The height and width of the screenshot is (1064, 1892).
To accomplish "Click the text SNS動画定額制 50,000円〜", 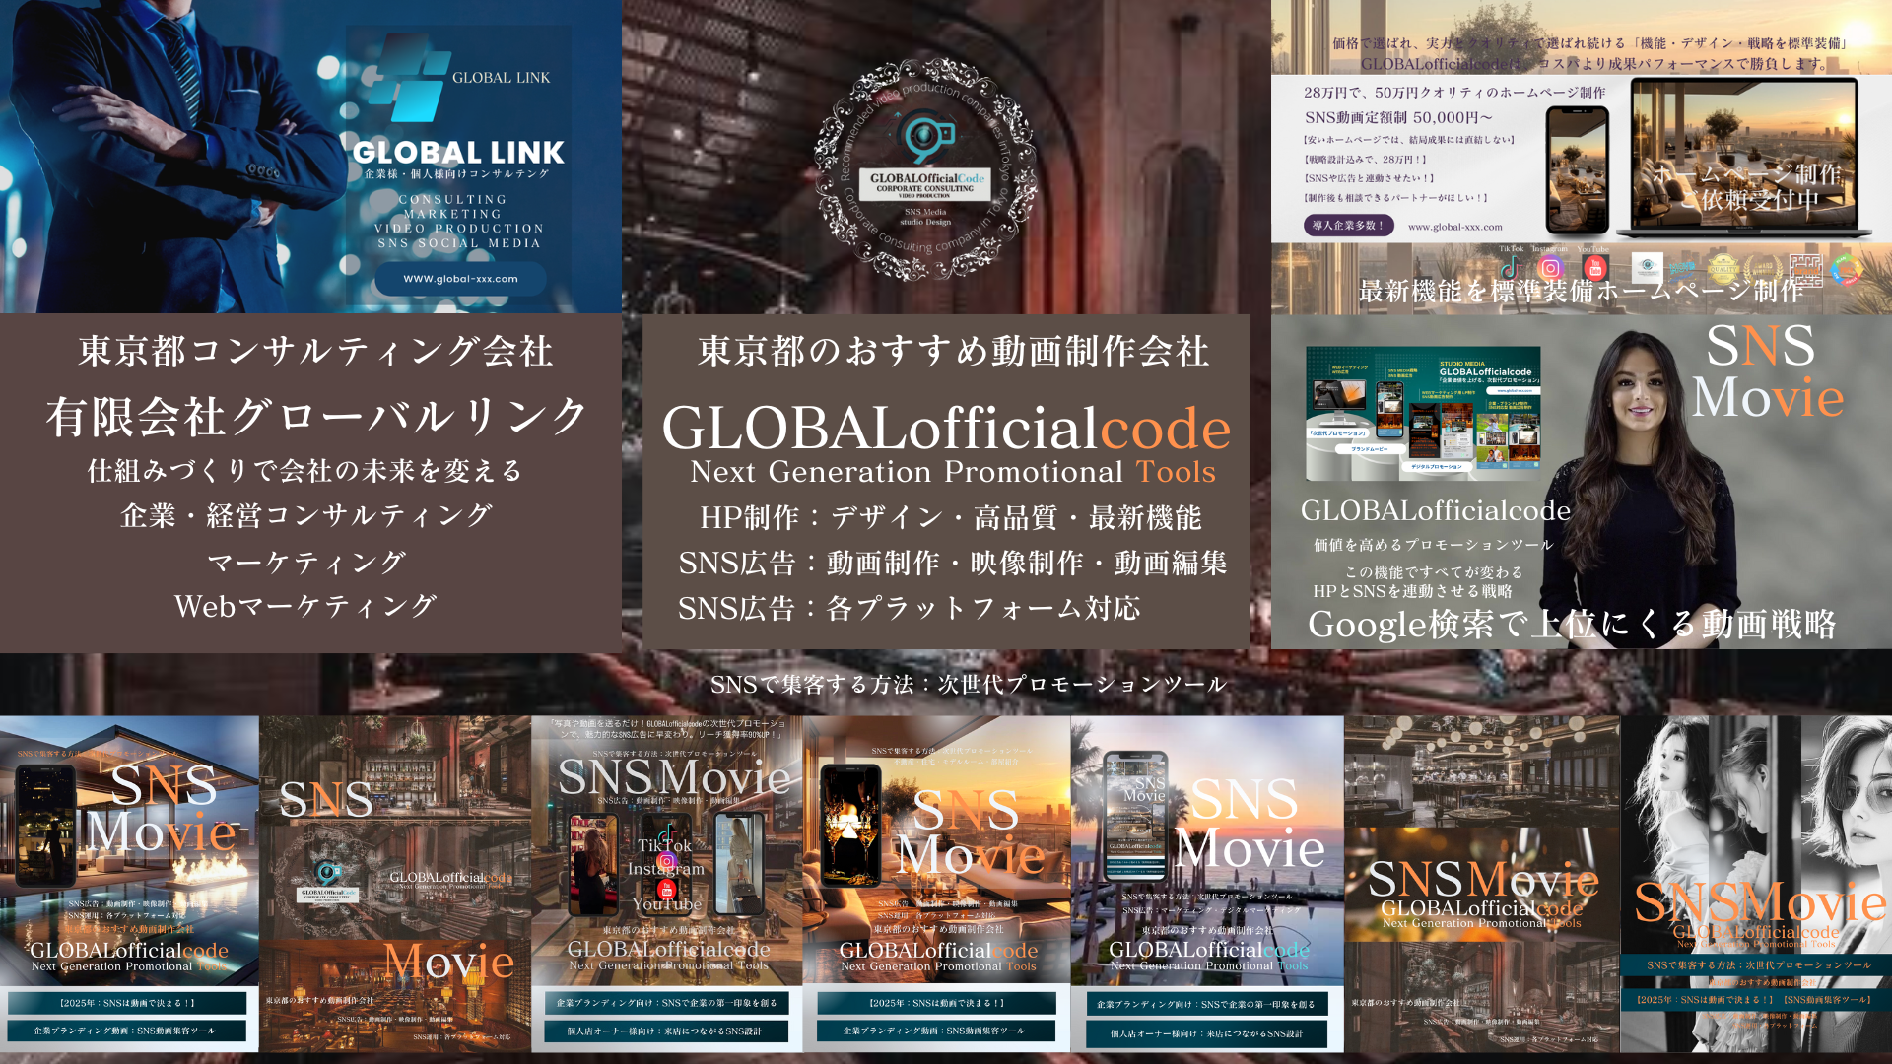I will click(1398, 117).
